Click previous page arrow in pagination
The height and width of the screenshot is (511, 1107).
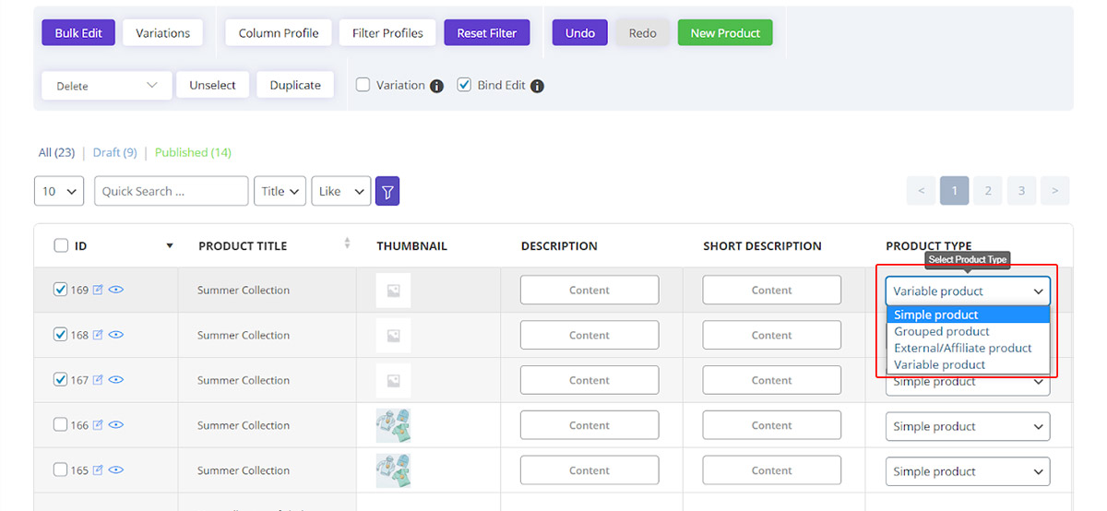pos(921,191)
